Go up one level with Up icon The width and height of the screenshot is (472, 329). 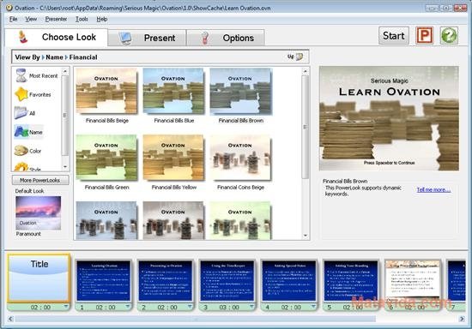[295, 57]
